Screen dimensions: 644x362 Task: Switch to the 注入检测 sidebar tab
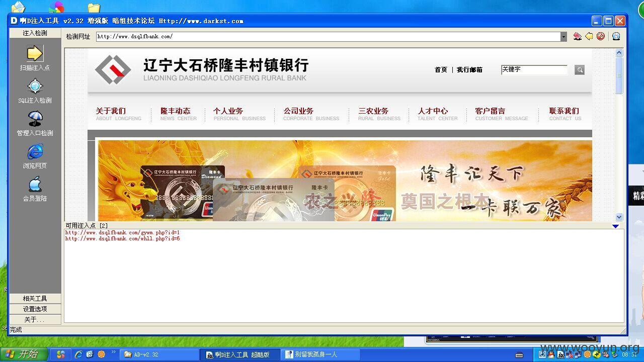(x=35, y=33)
